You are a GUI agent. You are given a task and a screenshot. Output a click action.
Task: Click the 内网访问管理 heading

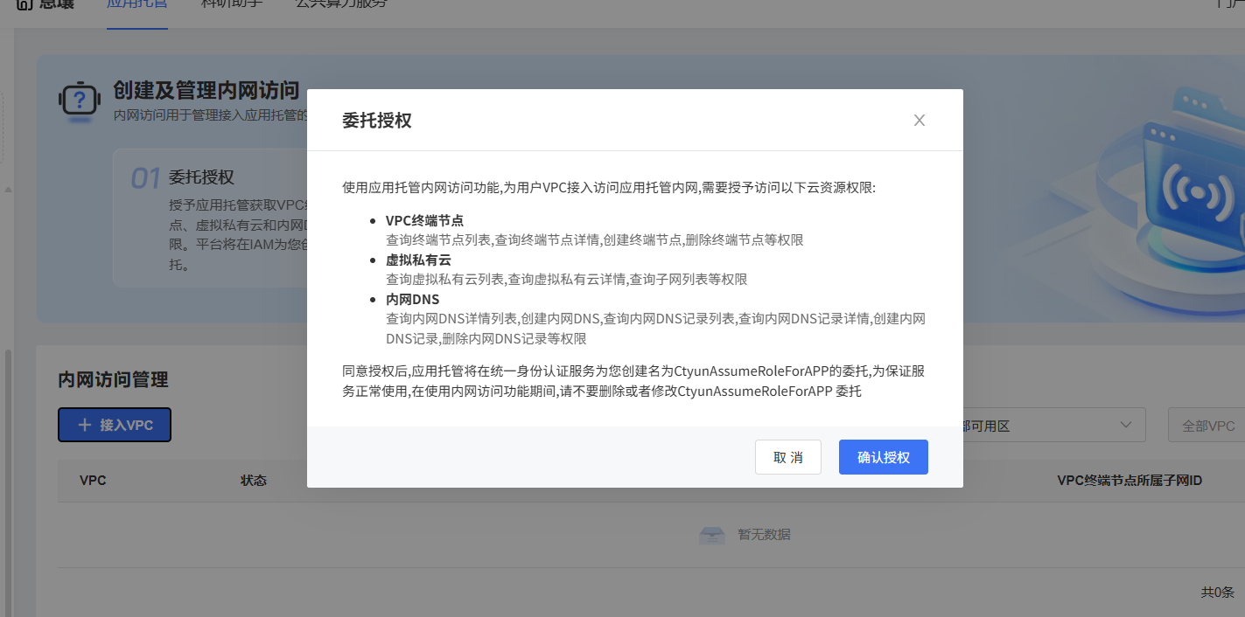[x=113, y=379]
